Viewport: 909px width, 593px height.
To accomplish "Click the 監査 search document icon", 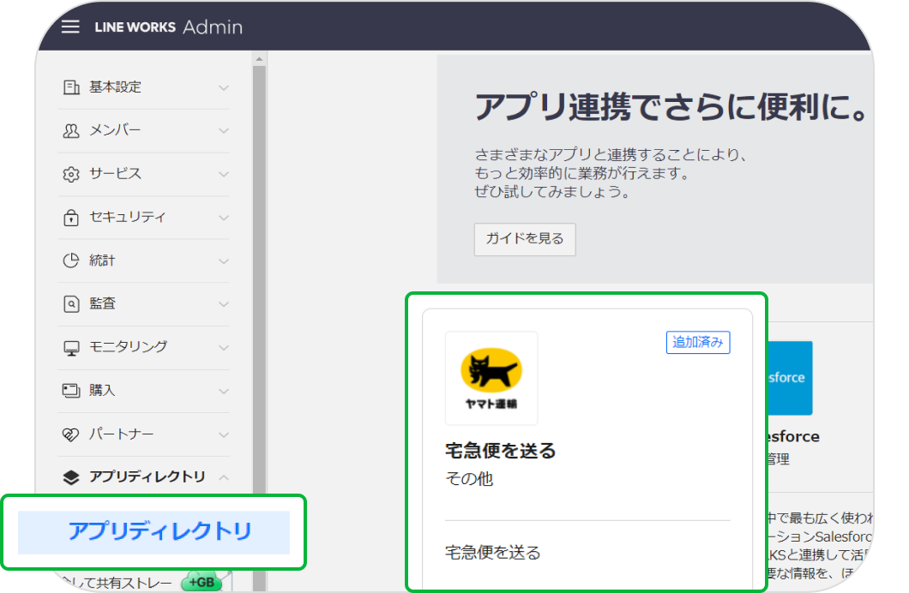I will (x=71, y=304).
